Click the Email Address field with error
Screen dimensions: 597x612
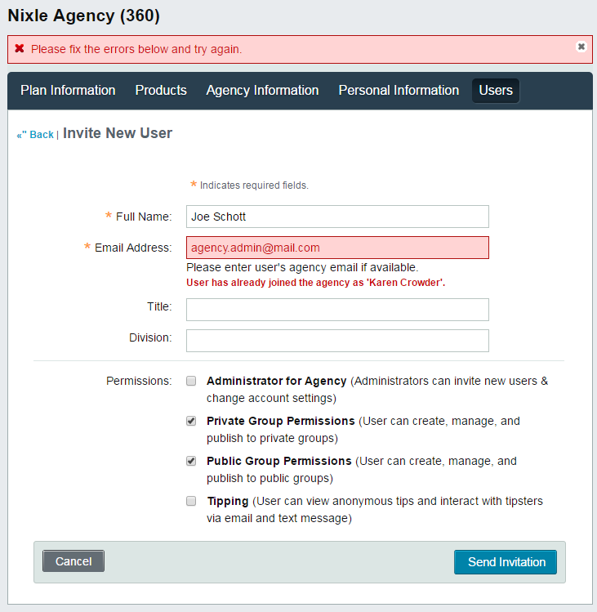pyautogui.click(x=337, y=248)
